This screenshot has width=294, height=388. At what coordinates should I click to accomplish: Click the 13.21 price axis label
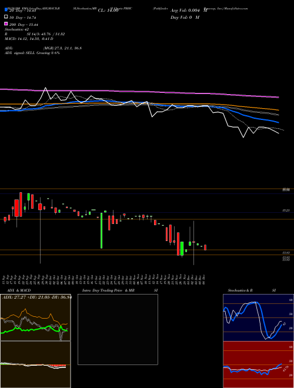(286, 210)
